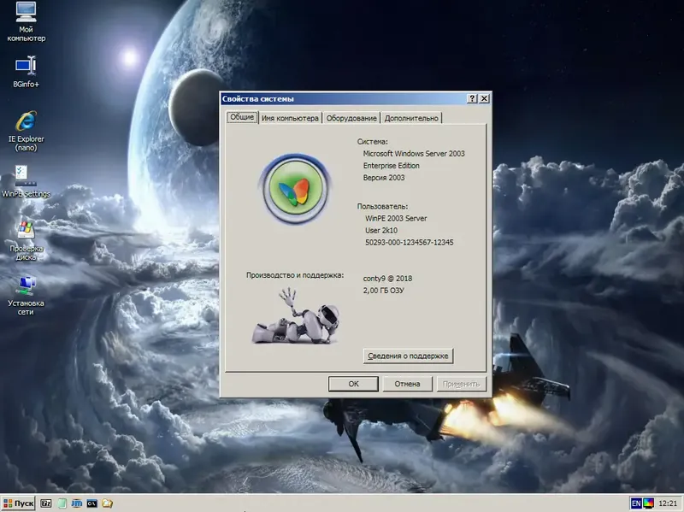Select the Установка сети desktop icon
The width and height of the screenshot is (684, 512).
[x=26, y=295]
